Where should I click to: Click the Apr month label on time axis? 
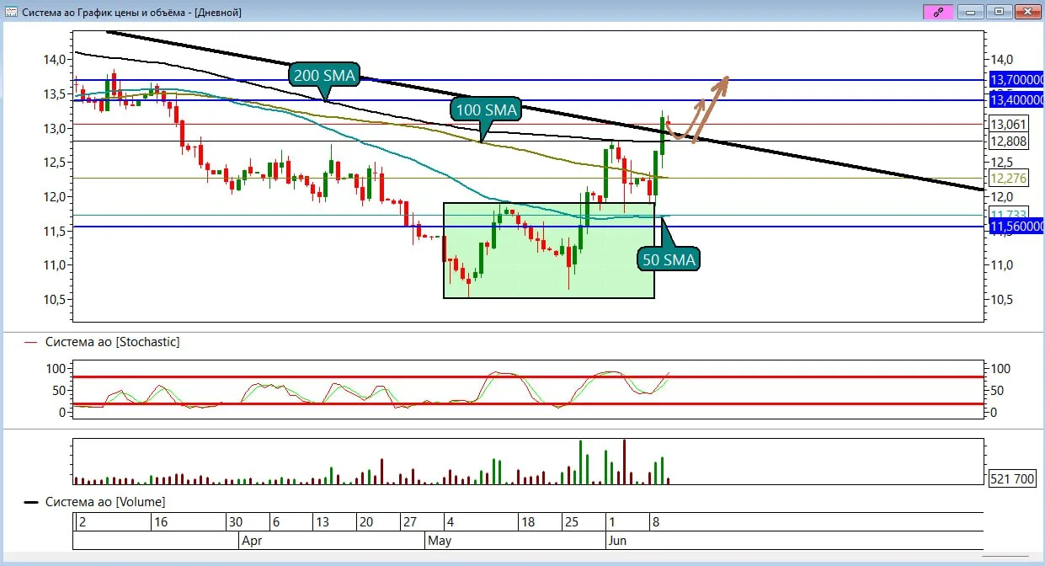coord(253,539)
